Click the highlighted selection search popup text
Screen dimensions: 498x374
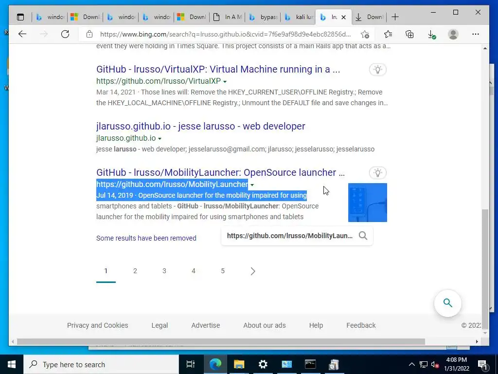290,236
